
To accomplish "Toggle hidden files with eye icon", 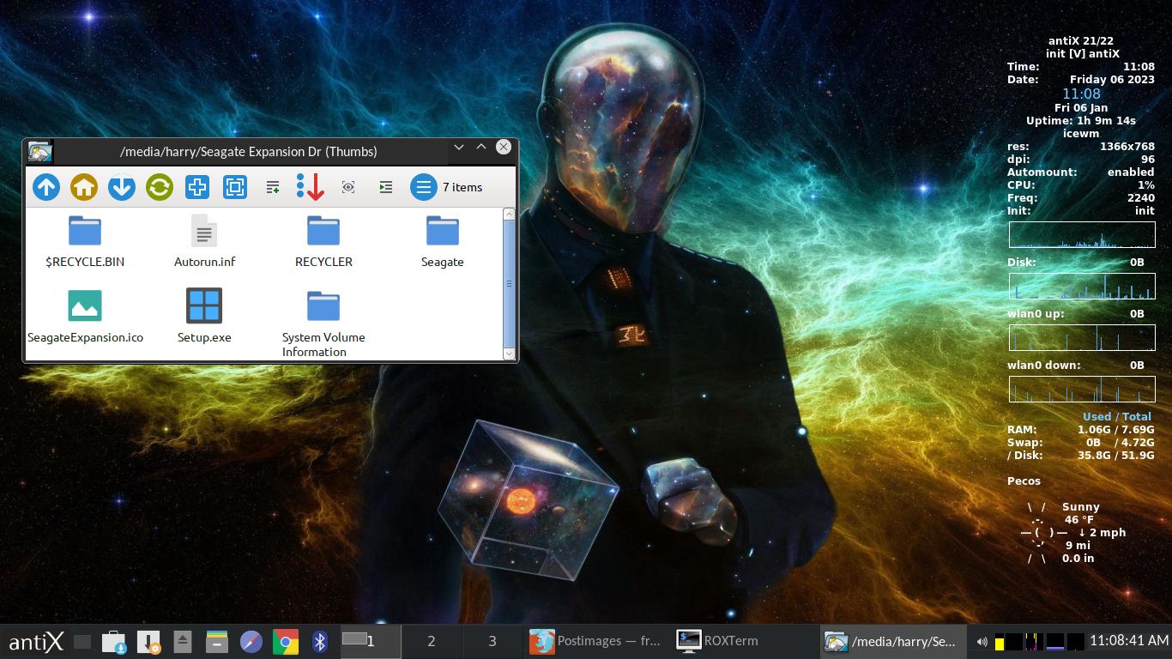I will [x=348, y=187].
